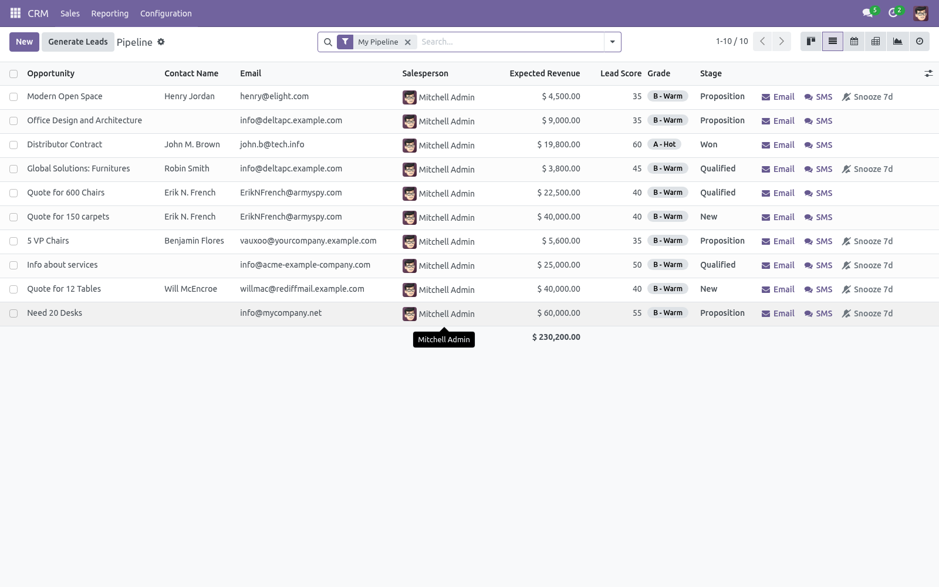This screenshot has width=939, height=587.
Task: Open optional columns settings icon
Action: click(x=928, y=73)
